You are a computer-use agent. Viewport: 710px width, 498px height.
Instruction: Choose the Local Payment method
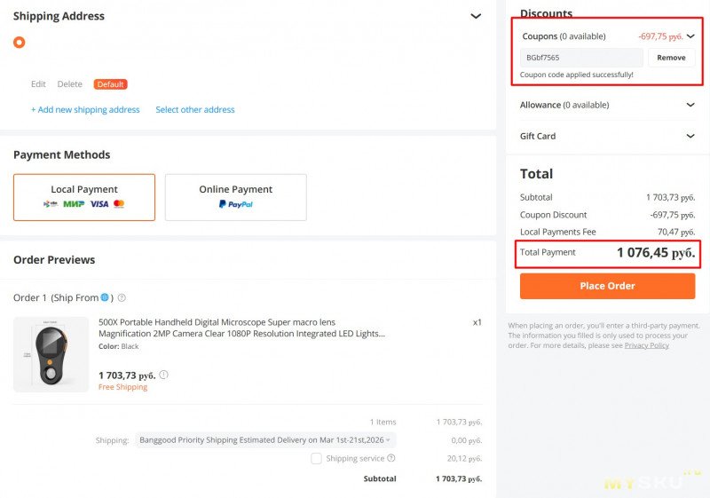84,196
